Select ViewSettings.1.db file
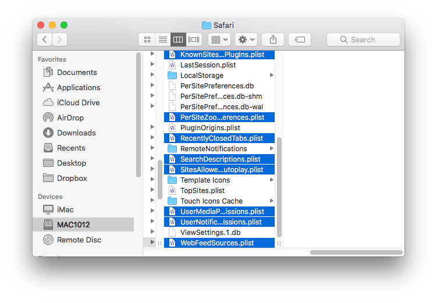This screenshot has height=303, width=437. 219,233
